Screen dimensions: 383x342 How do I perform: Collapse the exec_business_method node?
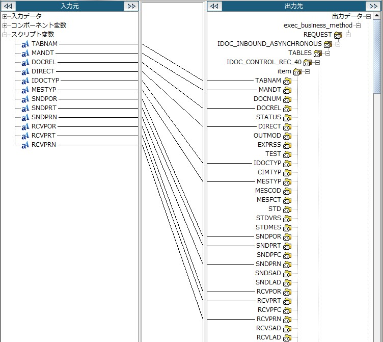(x=358, y=25)
